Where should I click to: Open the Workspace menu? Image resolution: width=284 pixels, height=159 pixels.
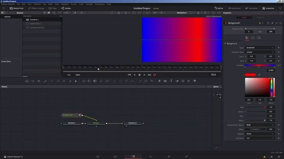coord(100,4)
